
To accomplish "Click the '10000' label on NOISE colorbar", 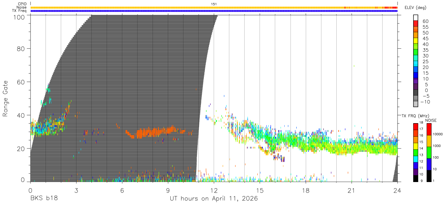I will [x=439, y=134].
